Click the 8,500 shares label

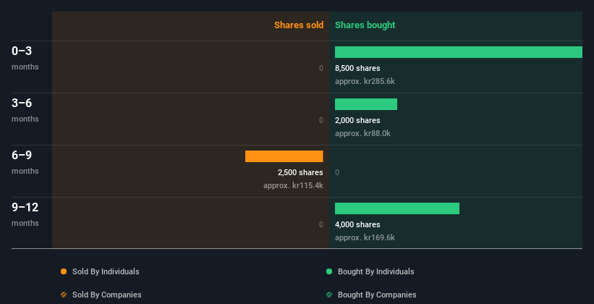(357, 68)
